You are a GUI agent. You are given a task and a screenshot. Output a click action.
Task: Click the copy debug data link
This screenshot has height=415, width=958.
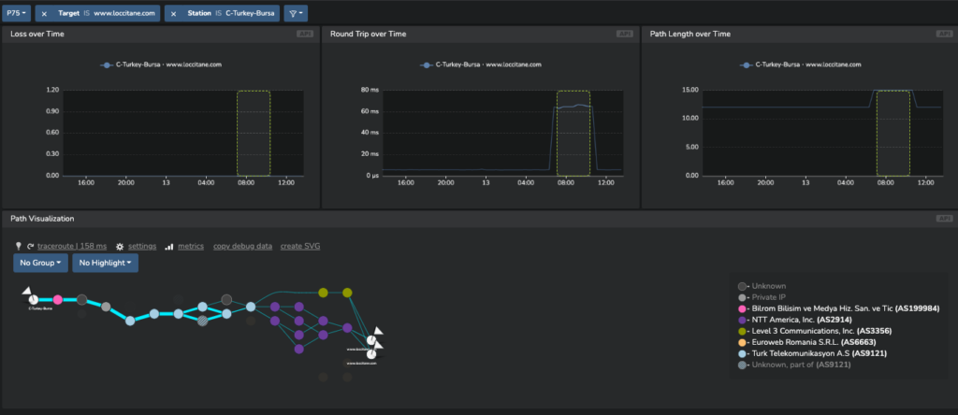[242, 247]
